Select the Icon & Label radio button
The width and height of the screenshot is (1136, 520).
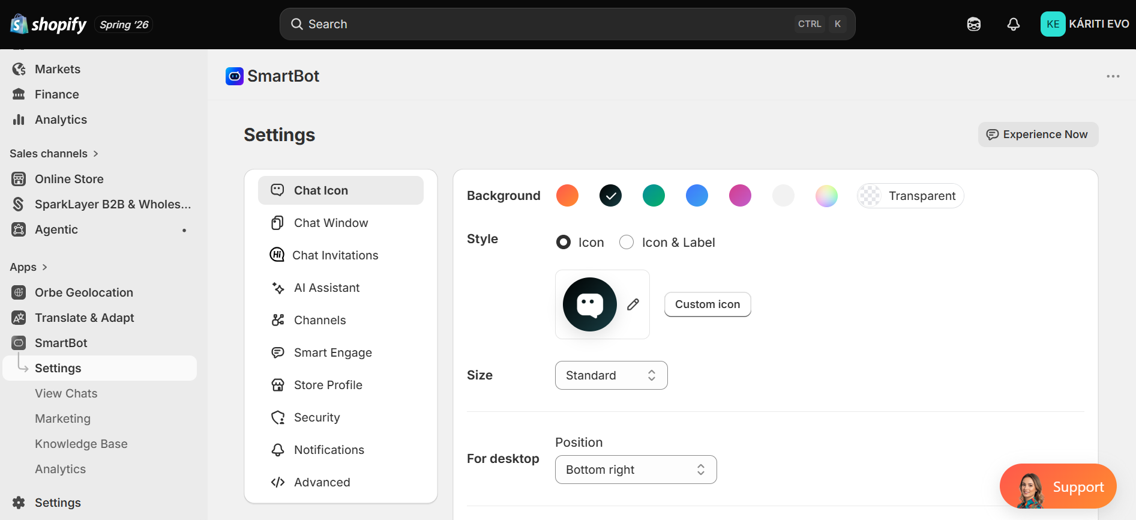point(627,242)
